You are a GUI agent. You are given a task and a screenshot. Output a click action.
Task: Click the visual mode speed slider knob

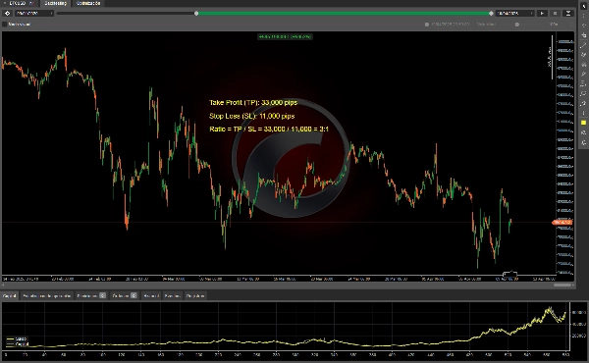tap(517, 24)
